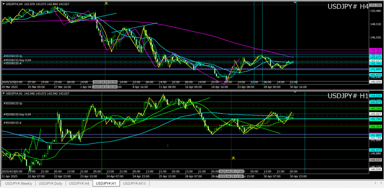Click the 141.744 price label
Screen dimensions: 384x188
[x=375, y=138]
